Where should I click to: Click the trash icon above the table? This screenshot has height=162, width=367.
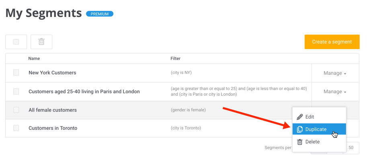point(41,42)
